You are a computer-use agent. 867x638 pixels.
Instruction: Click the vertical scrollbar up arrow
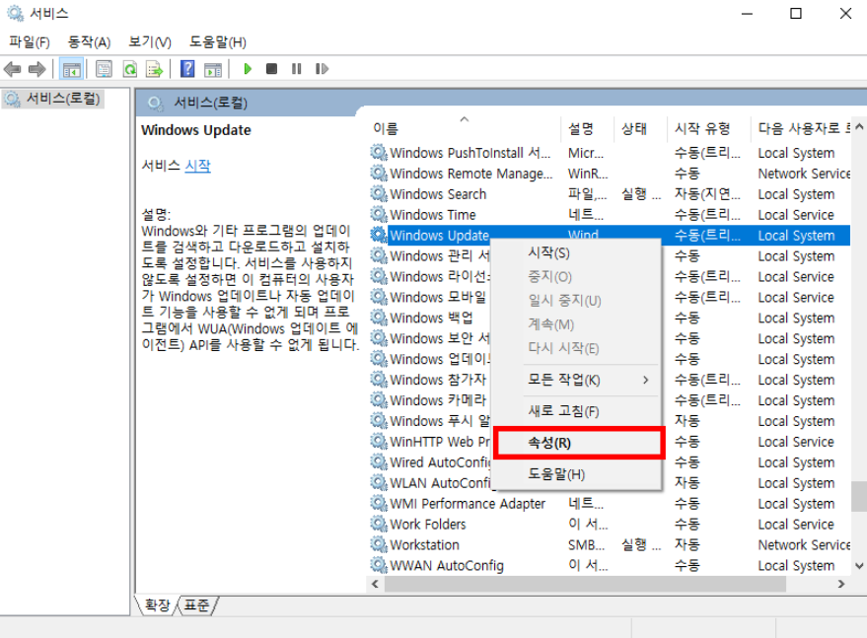click(859, 127)
